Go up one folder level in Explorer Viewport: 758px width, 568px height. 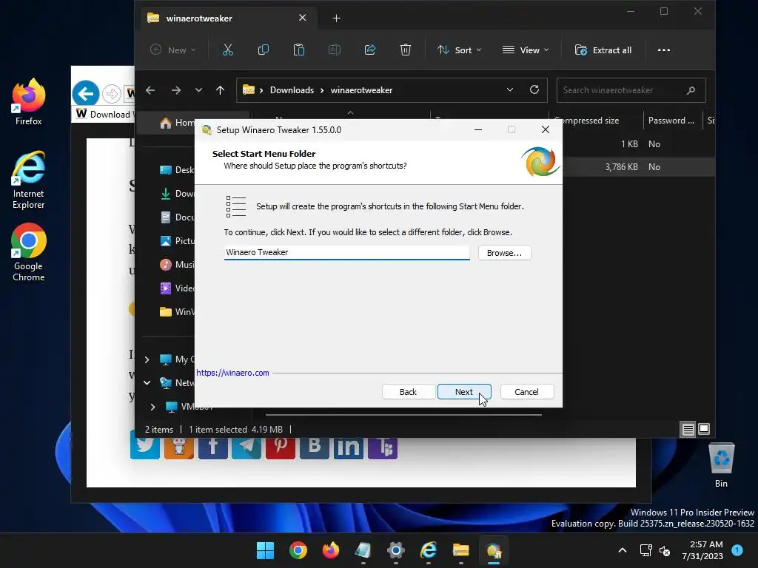tap(221, 90)
